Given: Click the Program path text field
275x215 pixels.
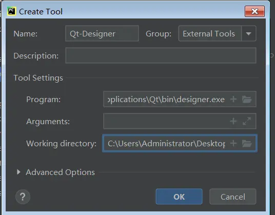Looking at the screenshot, I should point(180,99).
